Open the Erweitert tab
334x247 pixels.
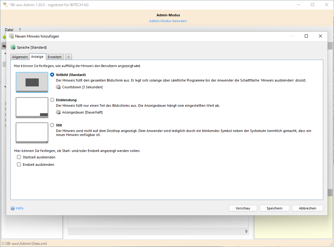point(54,57)
